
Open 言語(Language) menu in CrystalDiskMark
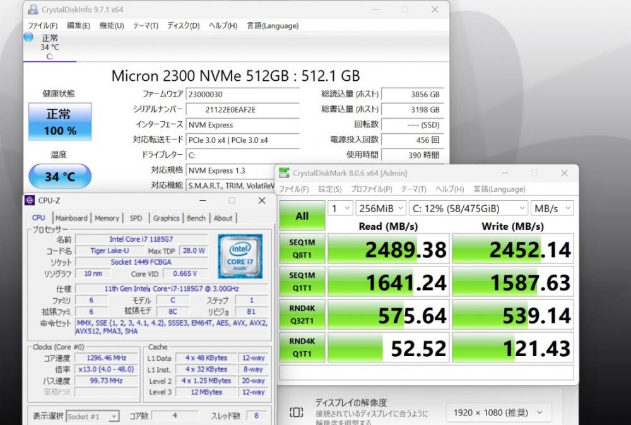[499, 189]
